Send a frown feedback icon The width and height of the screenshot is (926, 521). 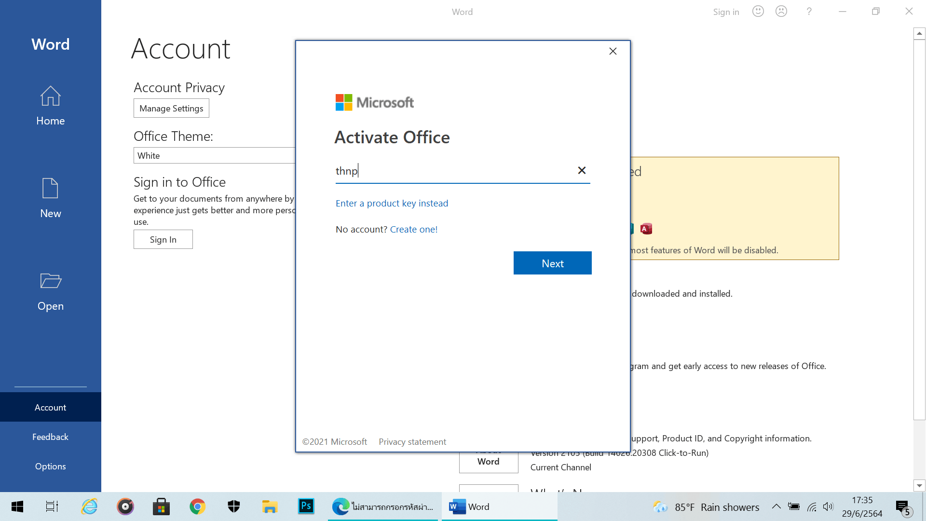click(x=781, y=12)
